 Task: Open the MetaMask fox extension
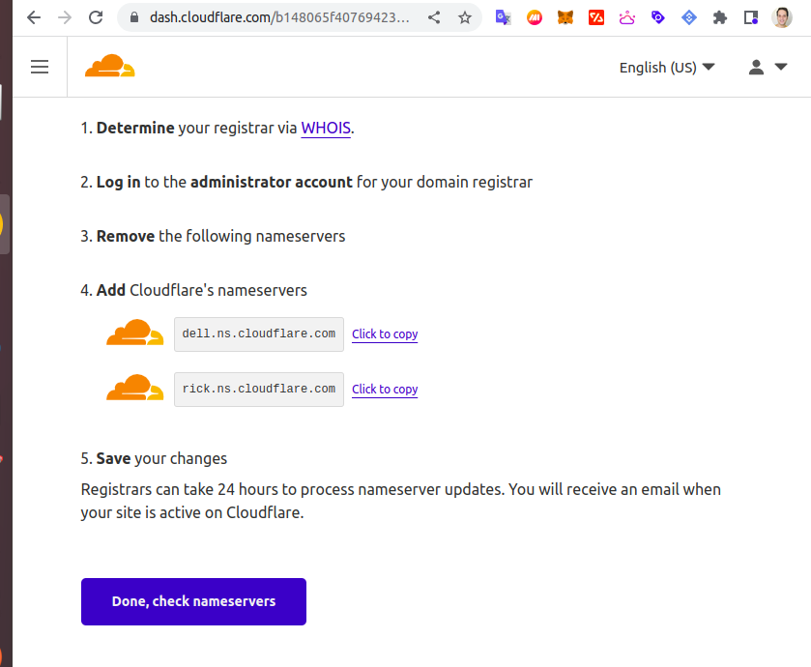[565, 18]
